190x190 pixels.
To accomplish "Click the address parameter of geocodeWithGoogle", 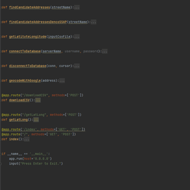I will click(49, 81).
